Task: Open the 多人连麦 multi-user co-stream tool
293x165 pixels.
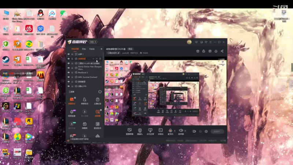Action: pyautogui.click(x=85, y=113)
